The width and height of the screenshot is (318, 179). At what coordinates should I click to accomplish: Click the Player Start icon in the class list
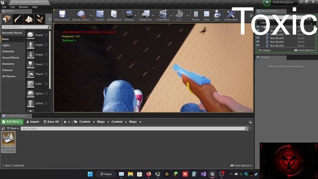[x=30, y=74]
